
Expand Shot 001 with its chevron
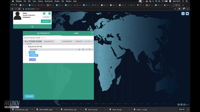click(x=92, y=49)
